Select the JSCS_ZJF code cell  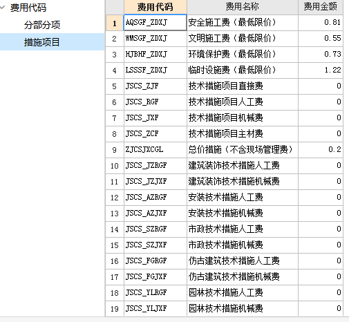[155, 86]
